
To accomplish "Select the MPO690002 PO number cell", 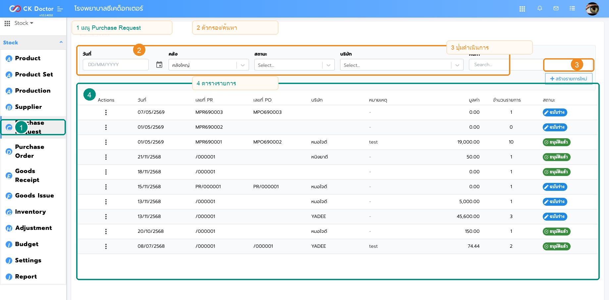I will (x=267, y=142).
